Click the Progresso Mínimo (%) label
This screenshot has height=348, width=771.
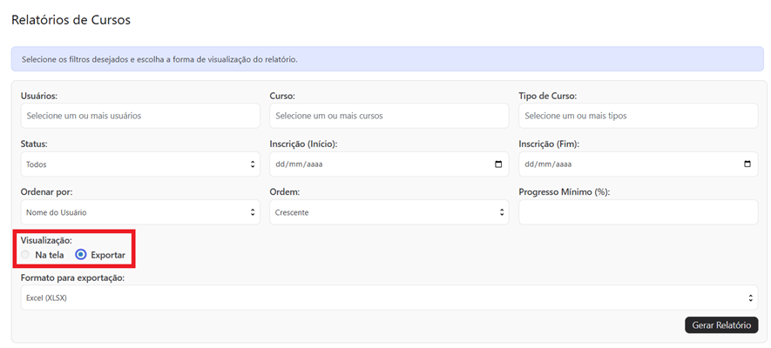pyautogui.click(x=564, y=192)
